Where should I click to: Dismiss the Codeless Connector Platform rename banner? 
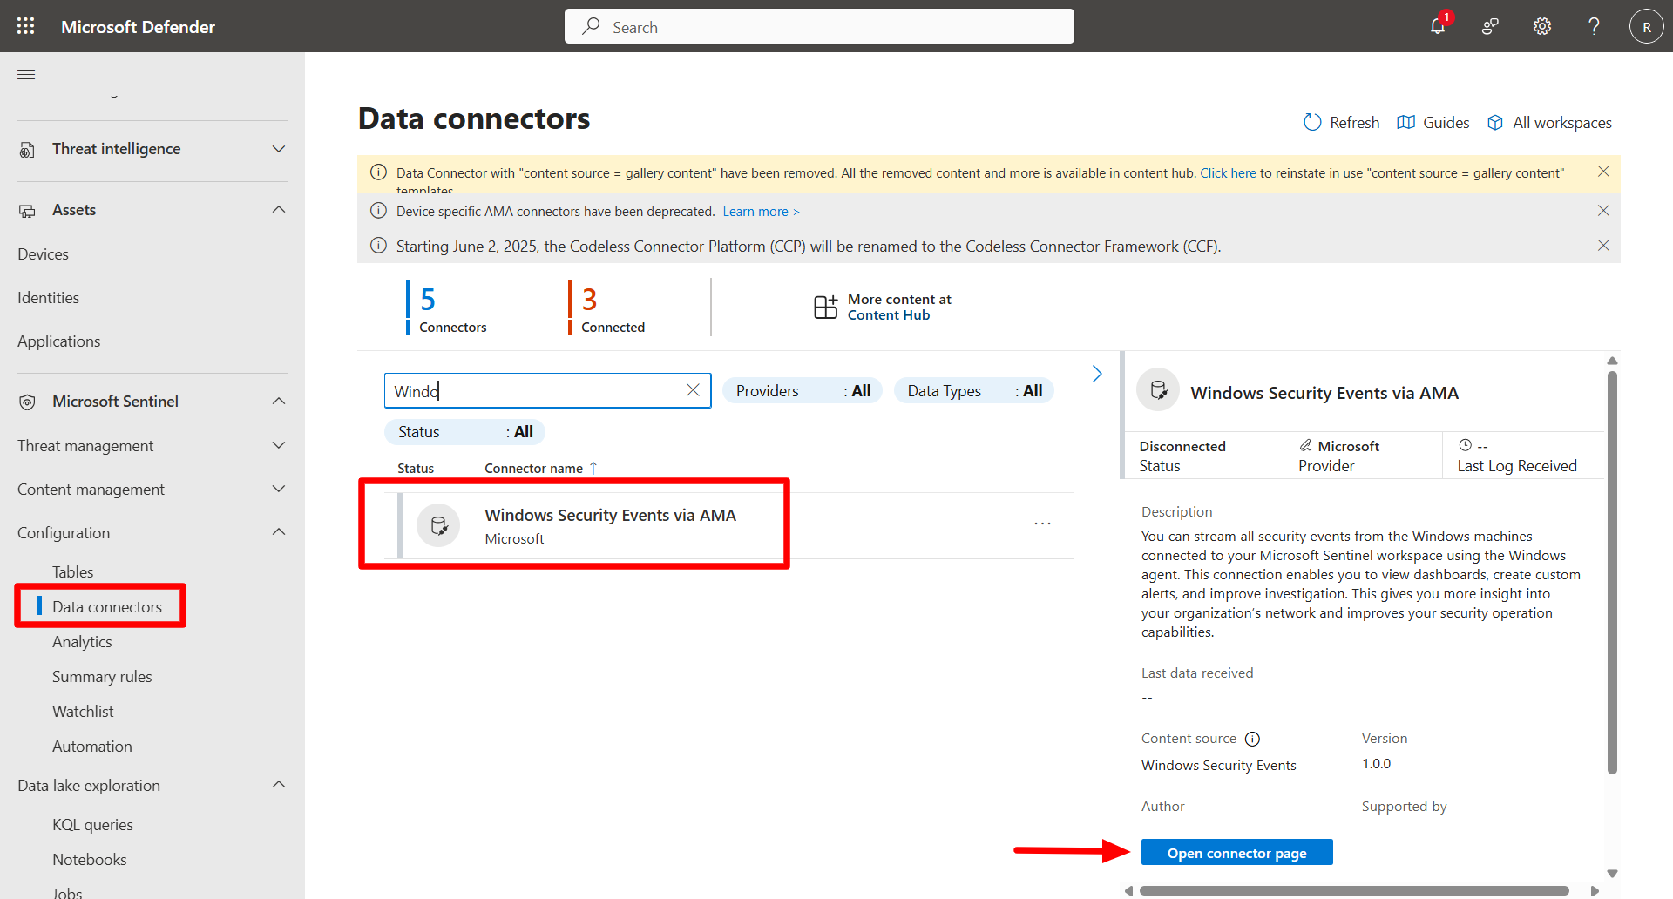(1603, 246)
